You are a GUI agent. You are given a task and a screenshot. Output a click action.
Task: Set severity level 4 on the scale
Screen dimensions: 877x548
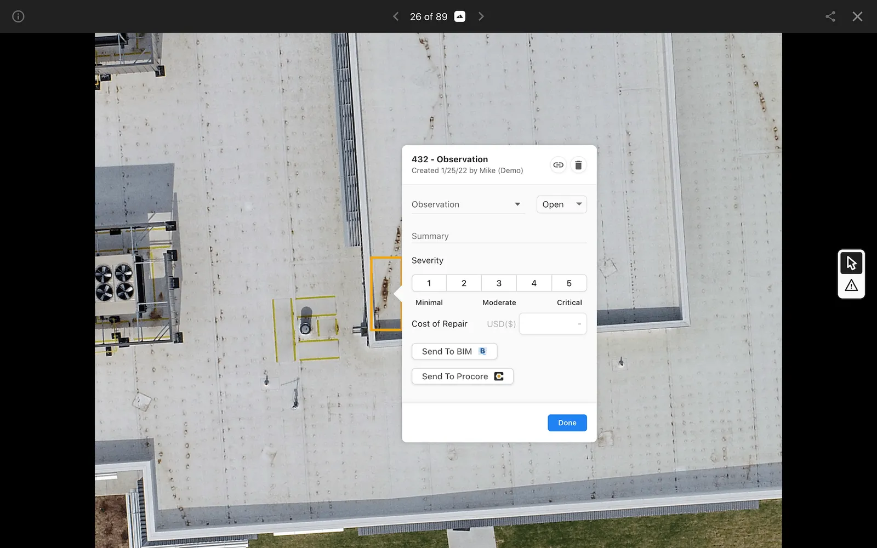534,283
